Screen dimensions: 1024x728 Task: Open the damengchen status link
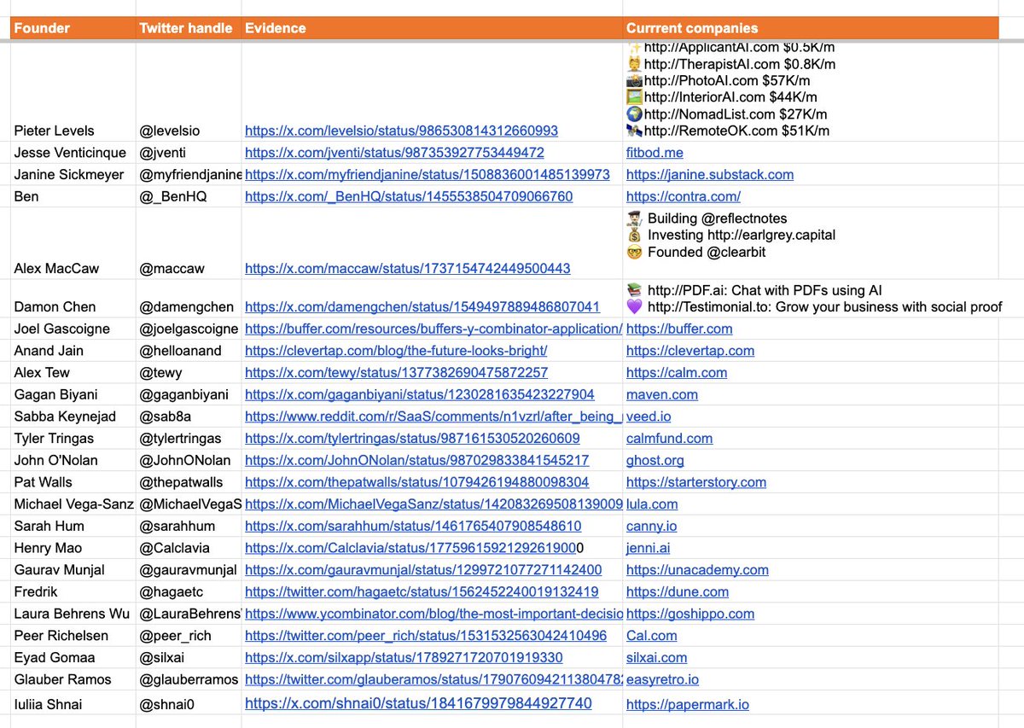coord(422,306)
